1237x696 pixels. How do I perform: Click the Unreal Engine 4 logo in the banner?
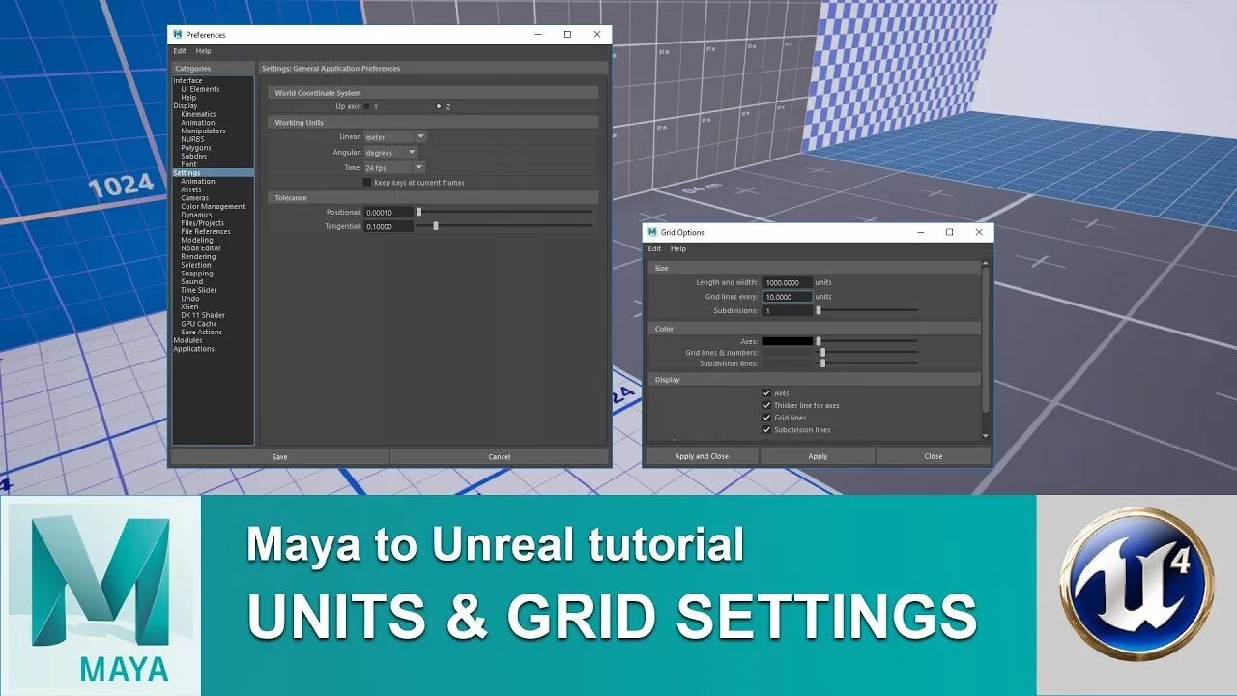tap(1136, 584)
